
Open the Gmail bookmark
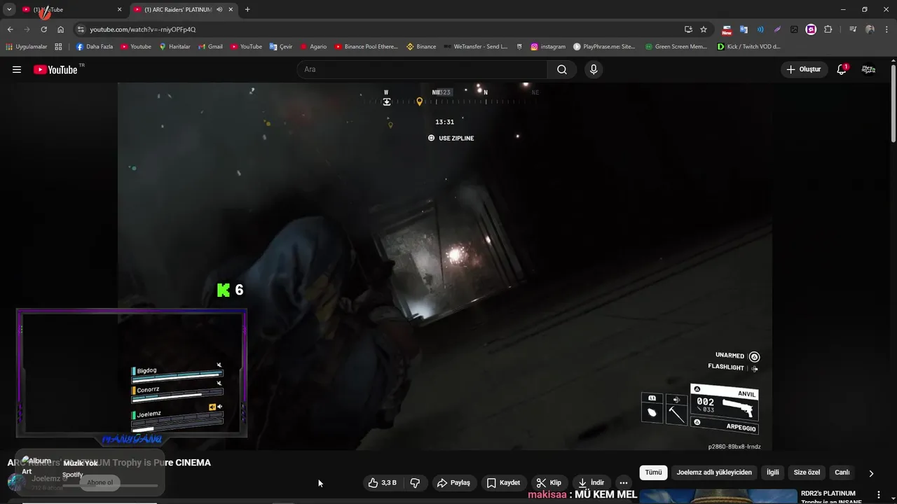(x=210, y=47)
